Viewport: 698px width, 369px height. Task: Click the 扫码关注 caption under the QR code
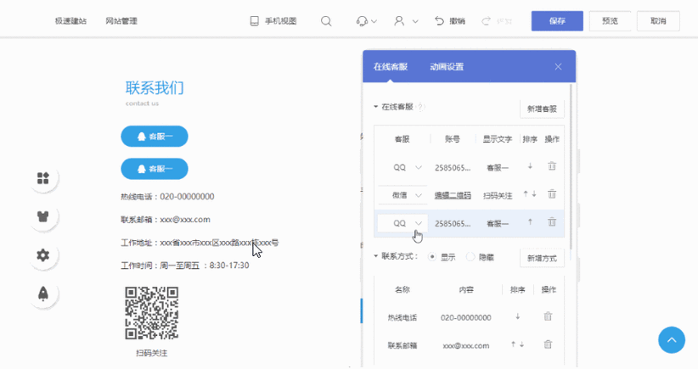[152, 353]
